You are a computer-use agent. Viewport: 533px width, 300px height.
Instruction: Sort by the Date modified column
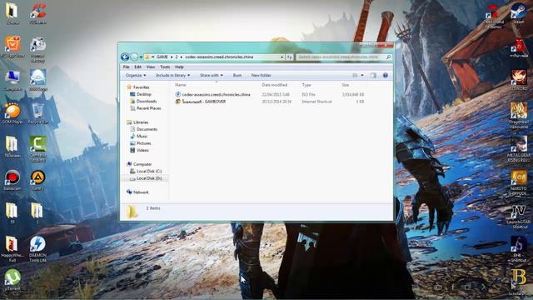(275, 85)
